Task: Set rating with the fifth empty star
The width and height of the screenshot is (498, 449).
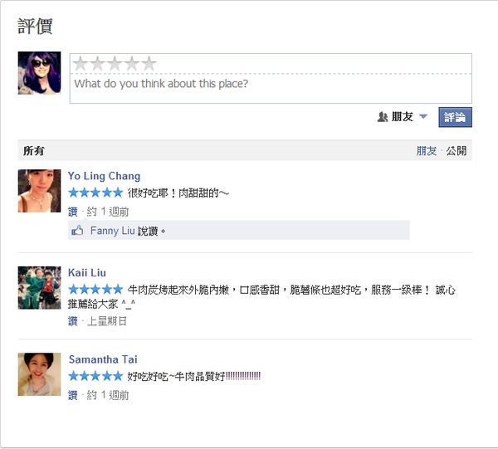Action: coord(149,64)
